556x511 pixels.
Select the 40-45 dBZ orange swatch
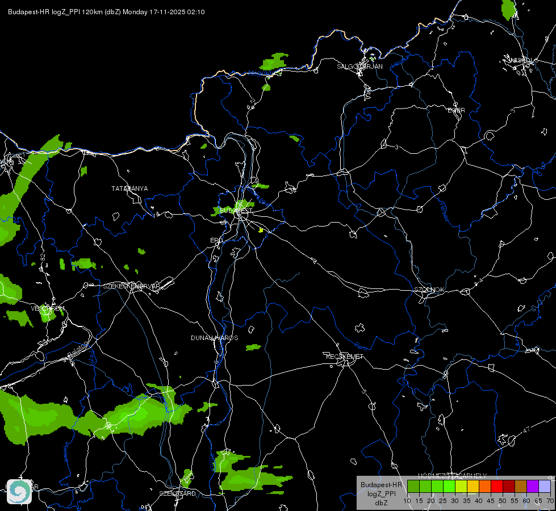click(x=485, y=487)
